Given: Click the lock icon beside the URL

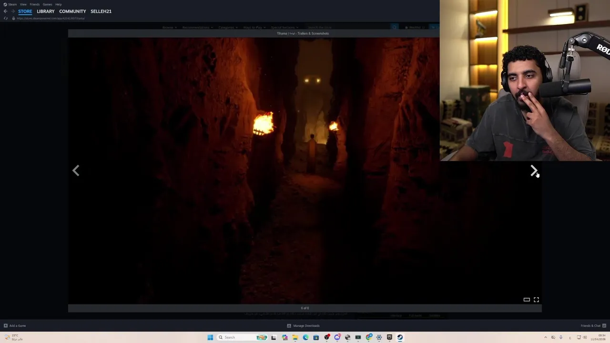Looking at the screenshot, I should click(x=13, y=18).
